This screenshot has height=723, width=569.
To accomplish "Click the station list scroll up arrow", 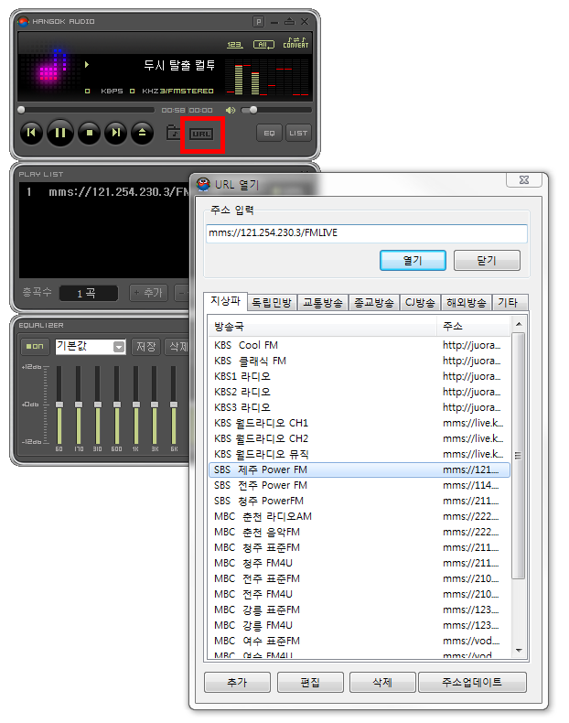I will (519, 325).
